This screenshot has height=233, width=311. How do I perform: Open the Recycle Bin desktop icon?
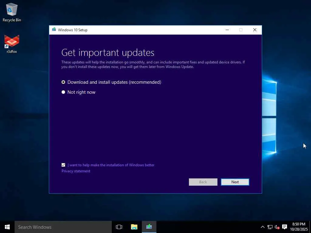(12, 12)
